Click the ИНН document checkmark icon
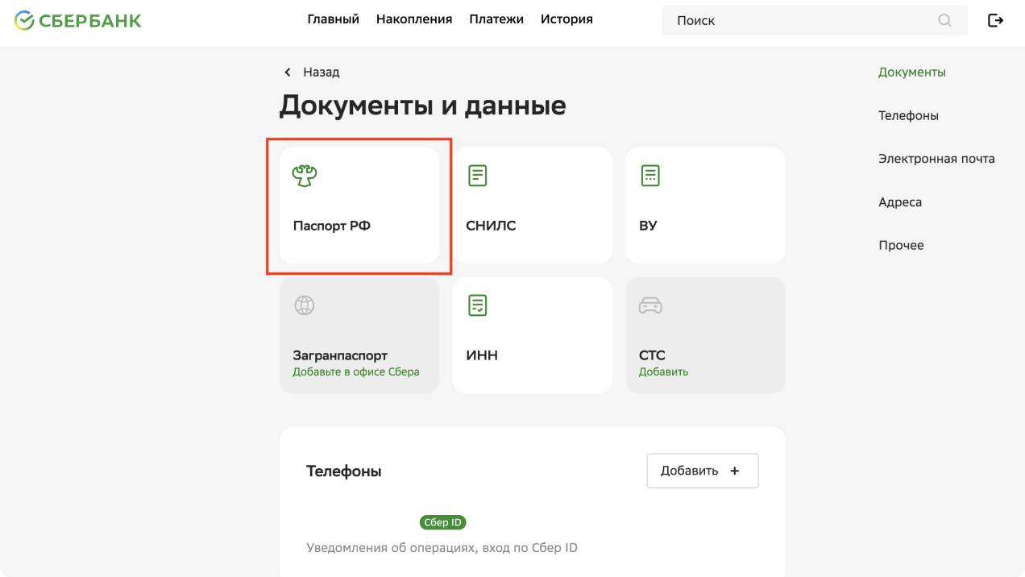 click(478, 305)
